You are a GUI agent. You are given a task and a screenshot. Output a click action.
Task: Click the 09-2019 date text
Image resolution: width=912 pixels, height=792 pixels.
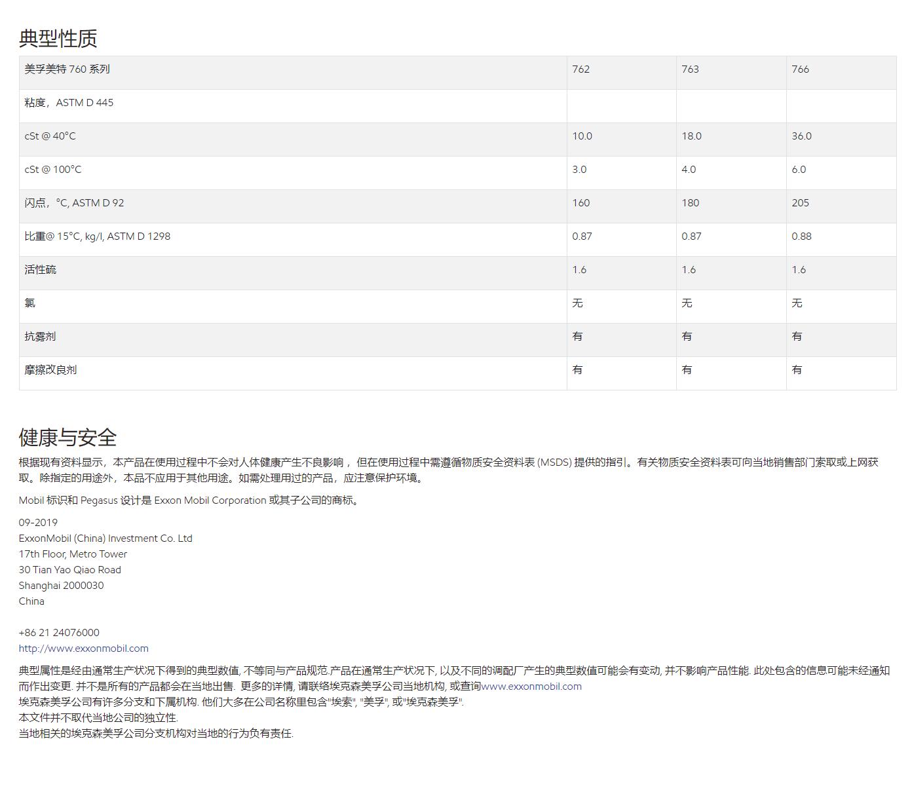pos(38,523)
